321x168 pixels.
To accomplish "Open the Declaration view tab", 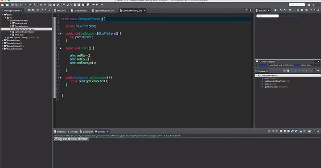I will [86, 132].
